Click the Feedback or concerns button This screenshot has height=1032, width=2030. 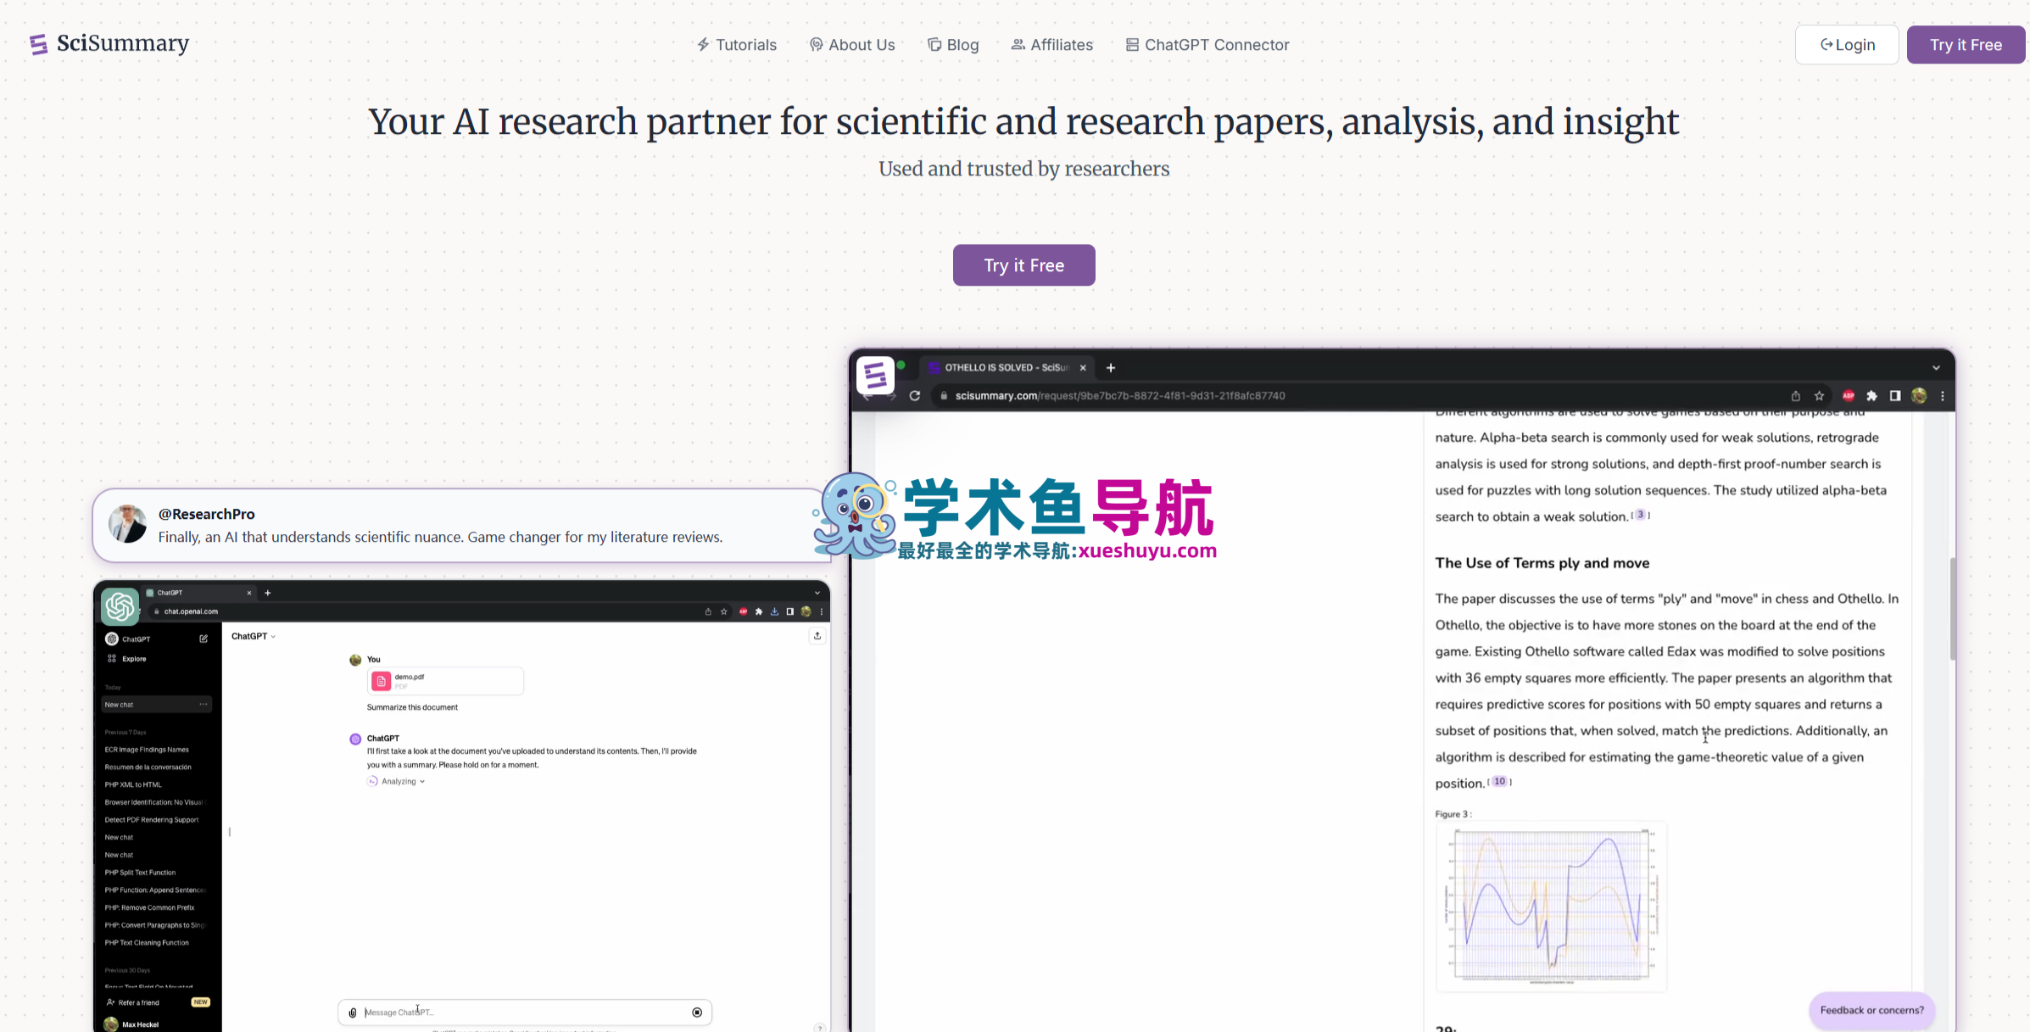pyautogui.click(x=1871, y=1010)
